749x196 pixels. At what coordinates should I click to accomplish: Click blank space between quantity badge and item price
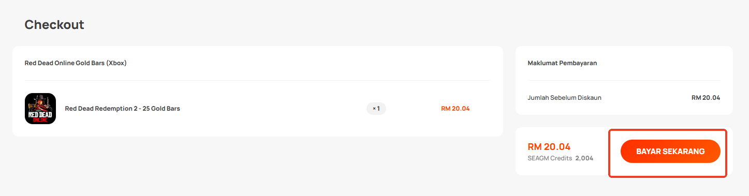[413, 109]
